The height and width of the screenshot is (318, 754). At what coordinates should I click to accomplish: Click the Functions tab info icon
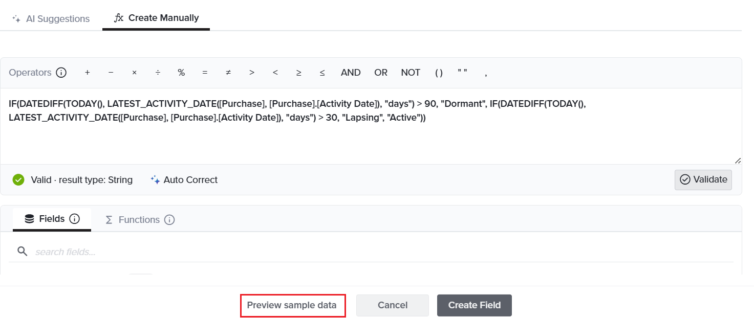pyautogui.click(x=169, y=220)
